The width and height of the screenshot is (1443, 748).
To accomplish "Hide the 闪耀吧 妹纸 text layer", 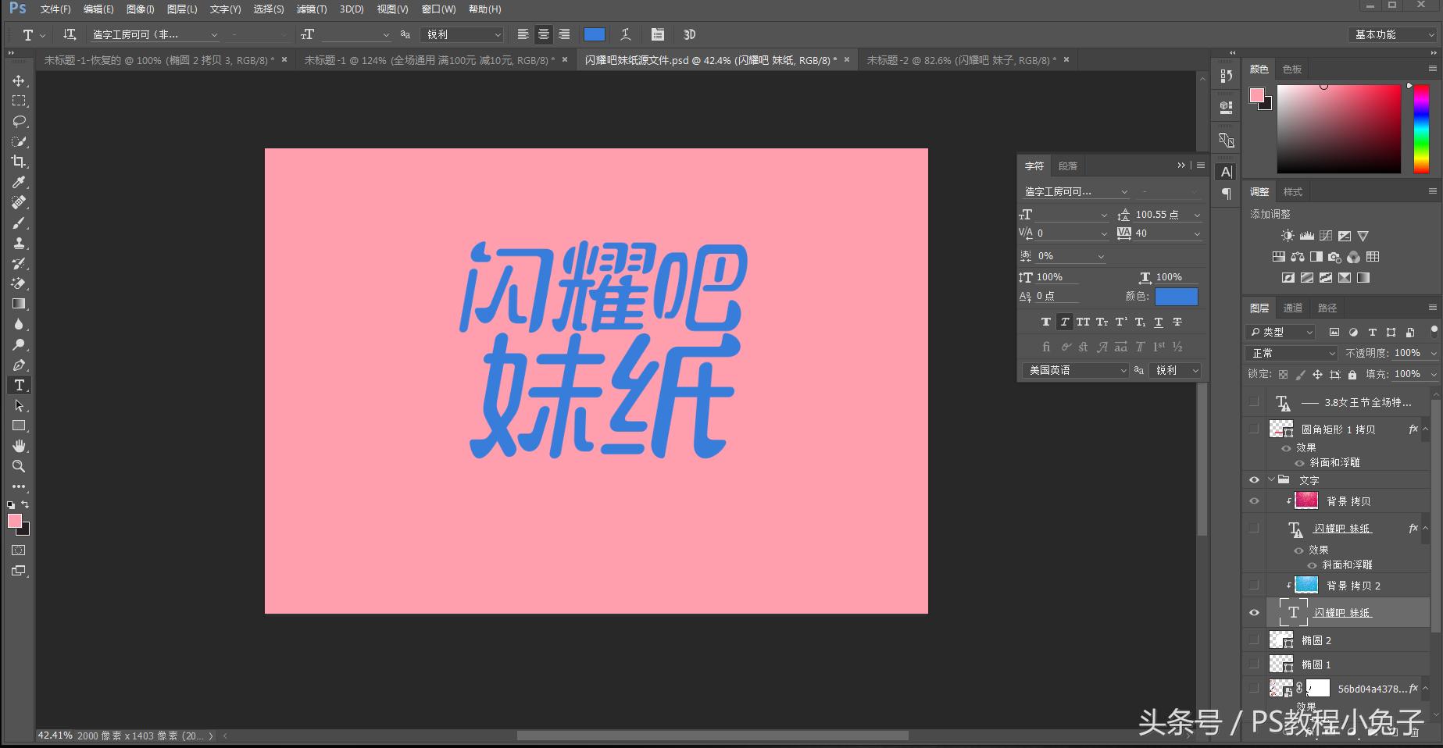I will click(x=1254, y=612).
